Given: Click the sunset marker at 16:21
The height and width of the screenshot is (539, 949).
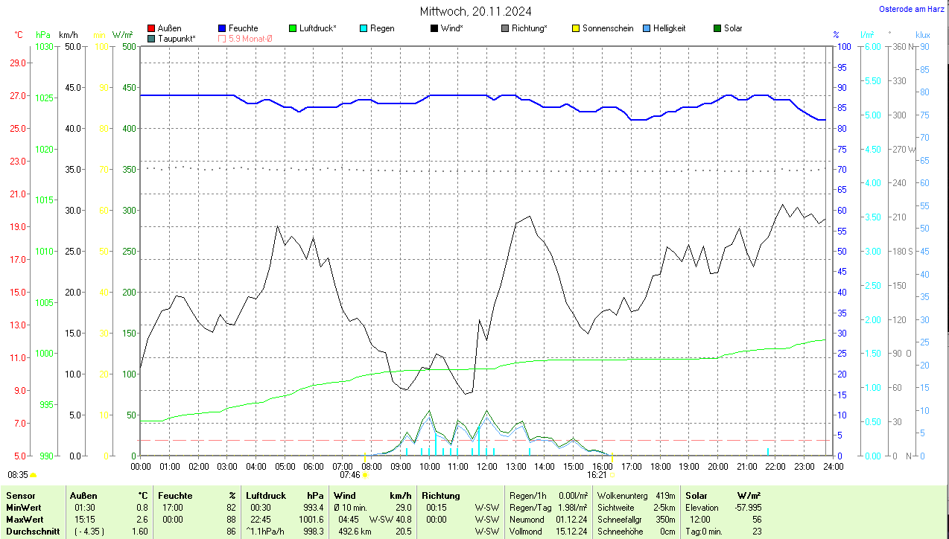Looking at the screenshot, I should 612,473.
